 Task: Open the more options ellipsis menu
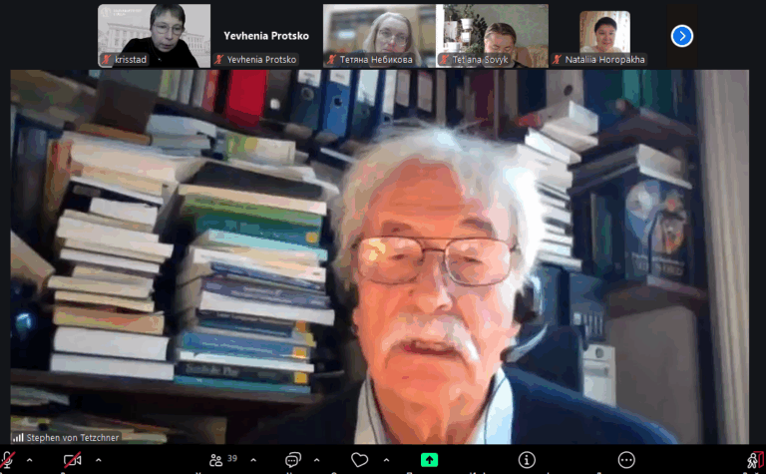[626, 460]
